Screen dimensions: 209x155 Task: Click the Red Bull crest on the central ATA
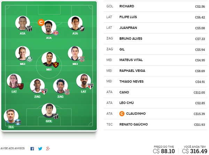[x=56, y=33]
